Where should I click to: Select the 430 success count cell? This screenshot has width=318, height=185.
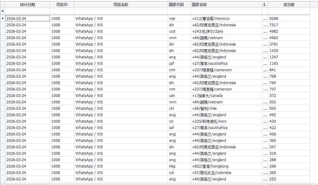(x=289, y=121)
